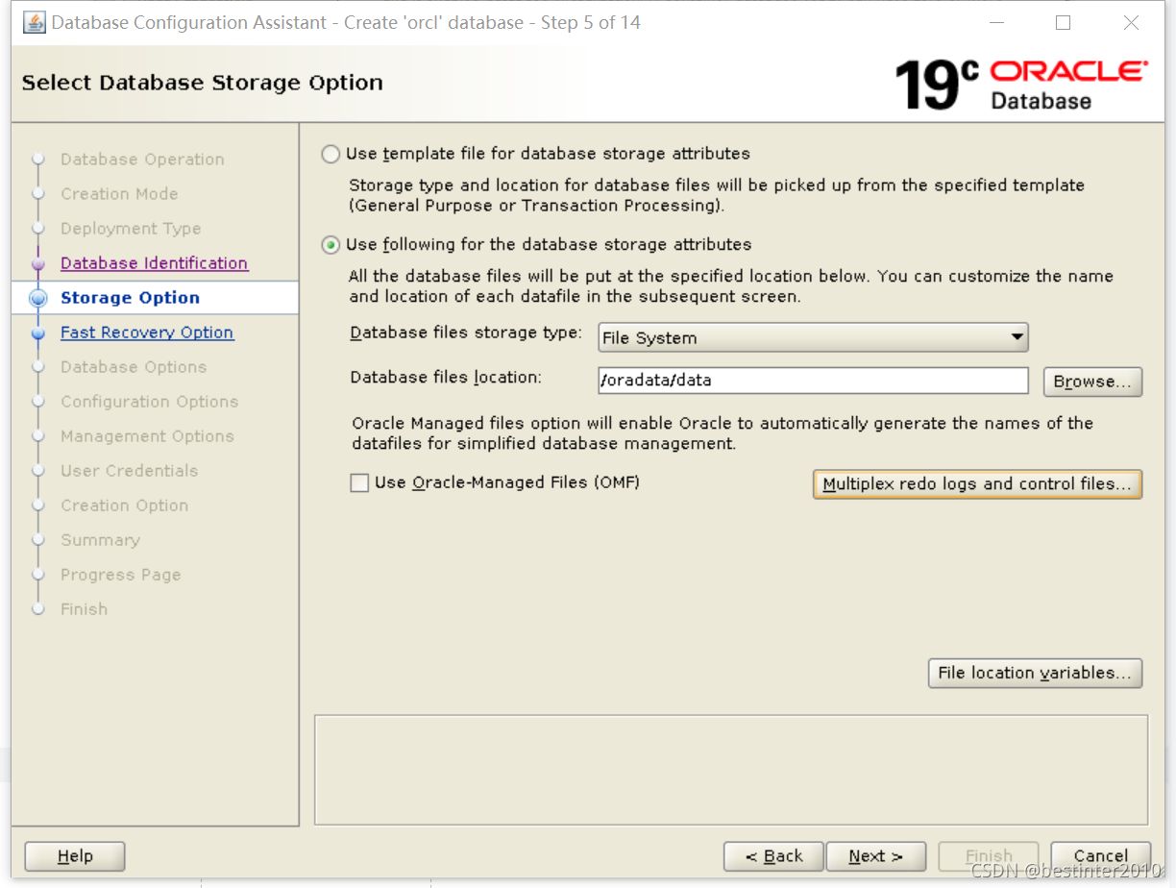Click the Configuration Options step label
The image size is (1176, 888).
pyautogui.click(x=149, y=402)
